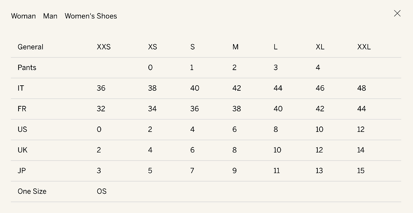This screenshot has height=213, width=413.
Task: Select FR size 38 cell
Action: [x=236, y=109]
